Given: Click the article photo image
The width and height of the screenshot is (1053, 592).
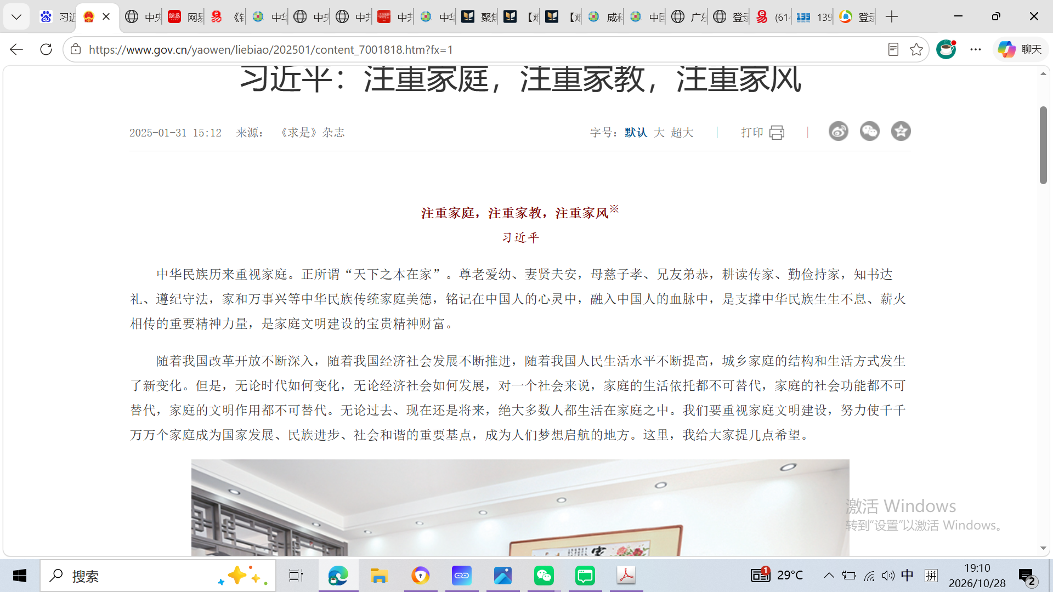Looking at the screenshot, I should click(x=520, y=507).
